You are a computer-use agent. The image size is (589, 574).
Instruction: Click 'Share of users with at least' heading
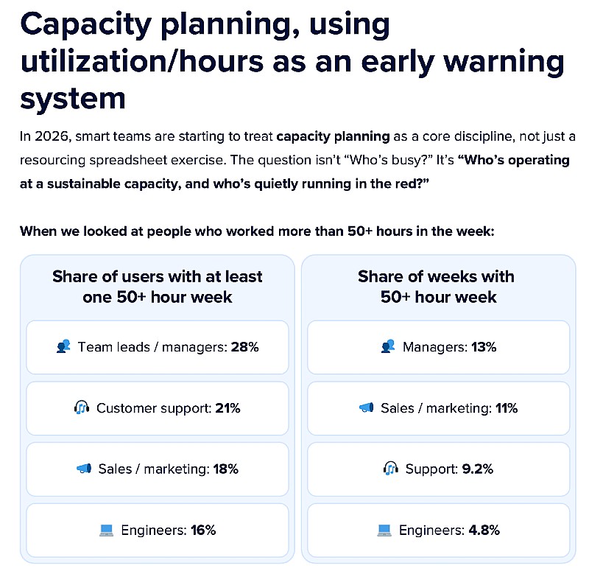[158, 276]
